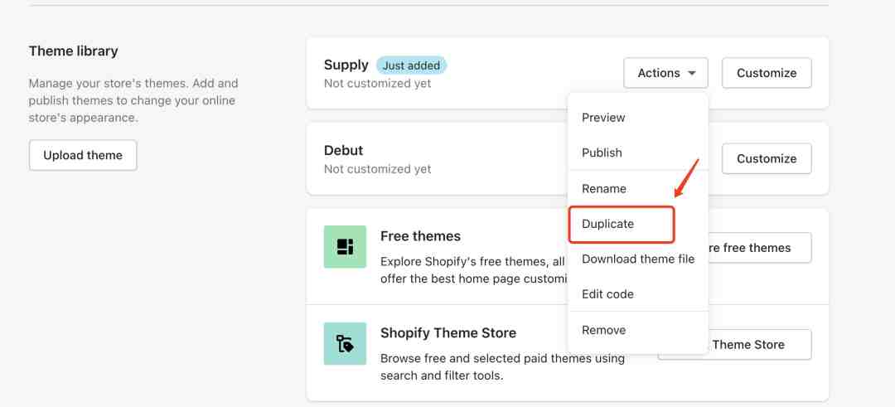Click the Just added badge on Supply
The width and height of the screenshot is (895, 407).
point(411,65)
